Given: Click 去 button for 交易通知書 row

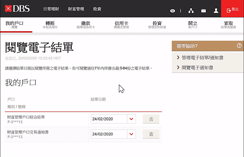Looking at the screenshot, I should point(151,134).
